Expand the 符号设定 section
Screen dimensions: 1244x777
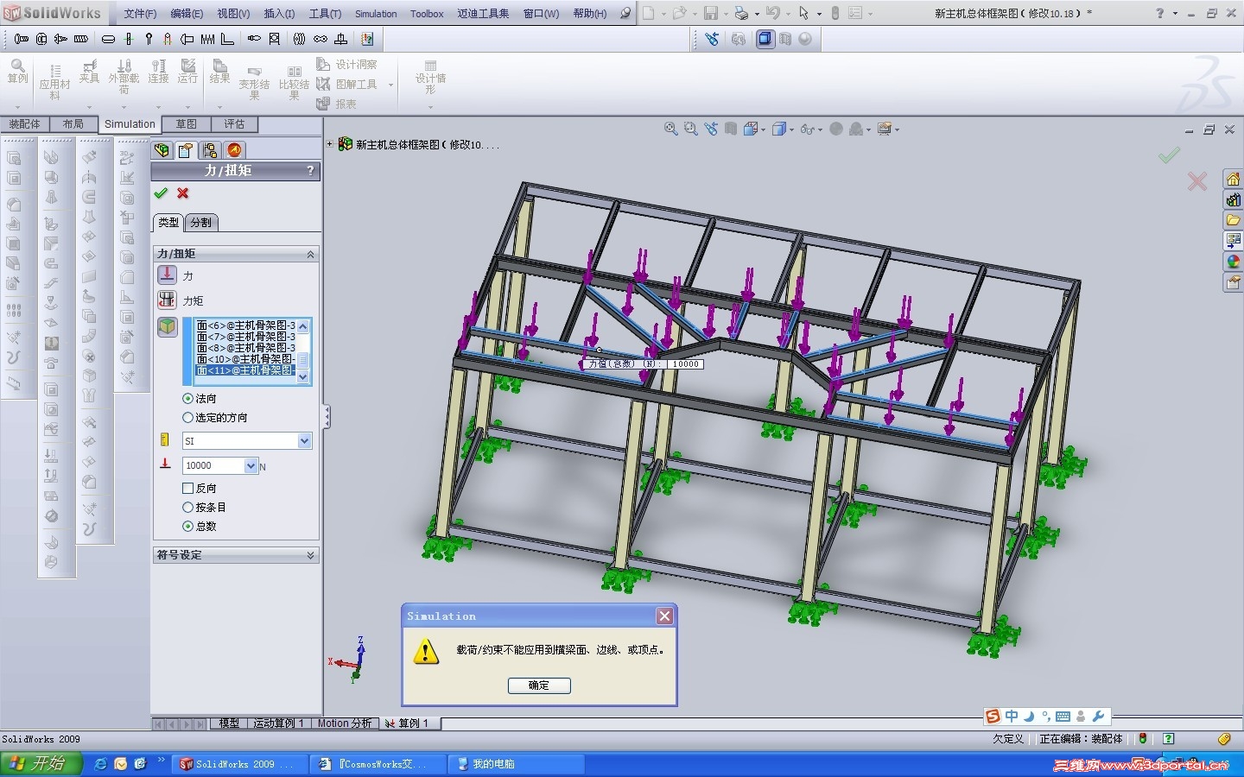pyautogui.click(x=310, y=555)
